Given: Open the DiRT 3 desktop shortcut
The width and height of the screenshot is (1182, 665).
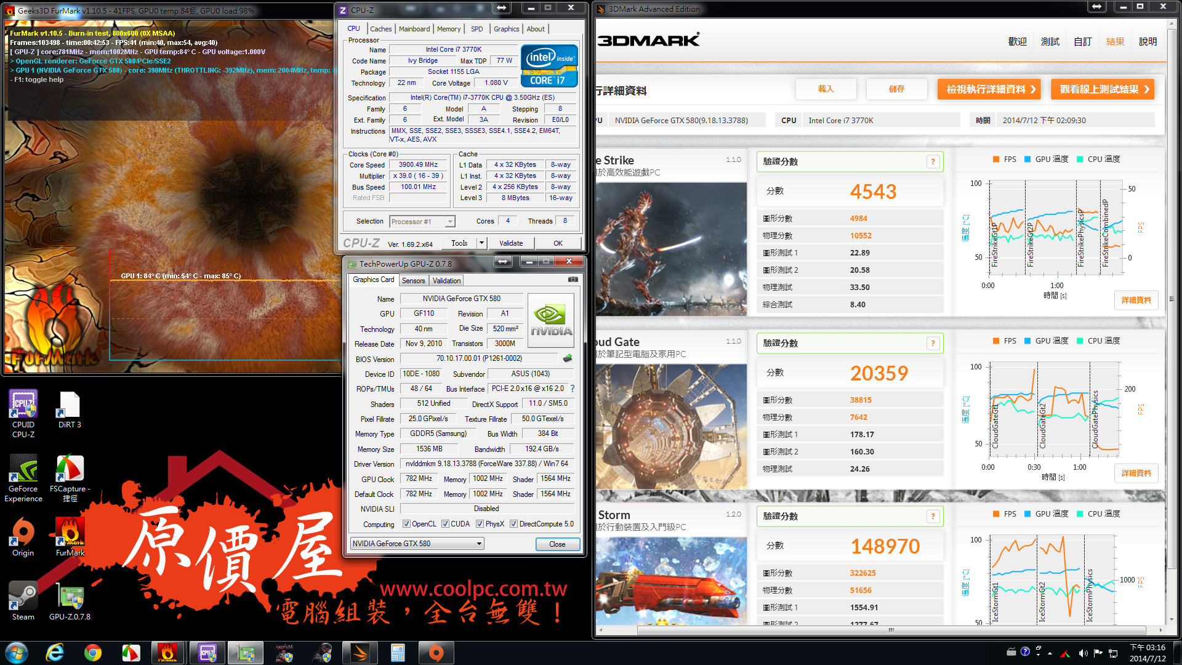Looking at the screenshot, I should (70, 409).
